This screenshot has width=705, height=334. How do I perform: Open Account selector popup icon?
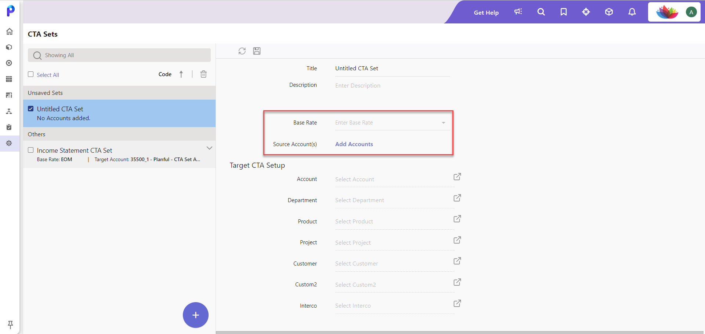[457, 177]
